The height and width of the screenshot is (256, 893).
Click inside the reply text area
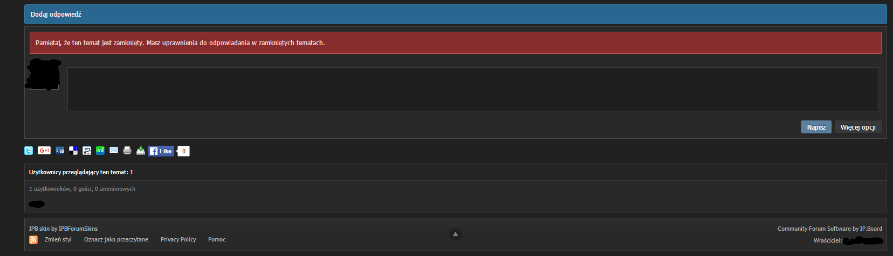[x=472, y=89]
